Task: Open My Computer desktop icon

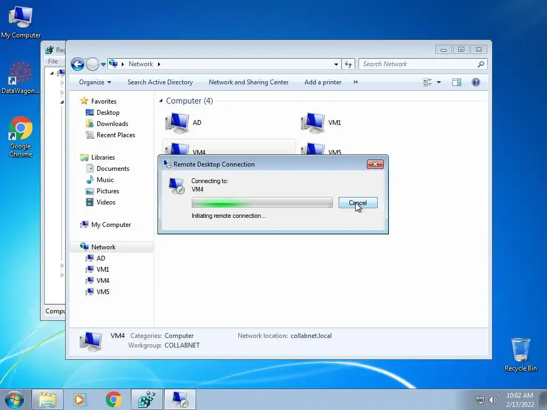Action: (x=21, y=21)
